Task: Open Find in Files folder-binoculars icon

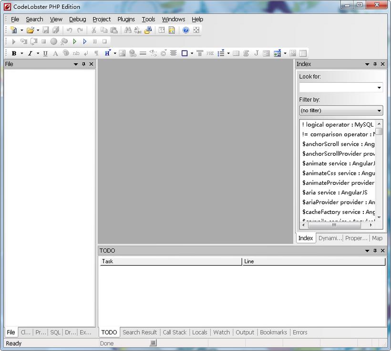Action: (x=148, y=30)
